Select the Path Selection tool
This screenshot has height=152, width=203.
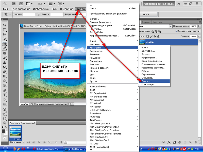click(x=5, y=100)
